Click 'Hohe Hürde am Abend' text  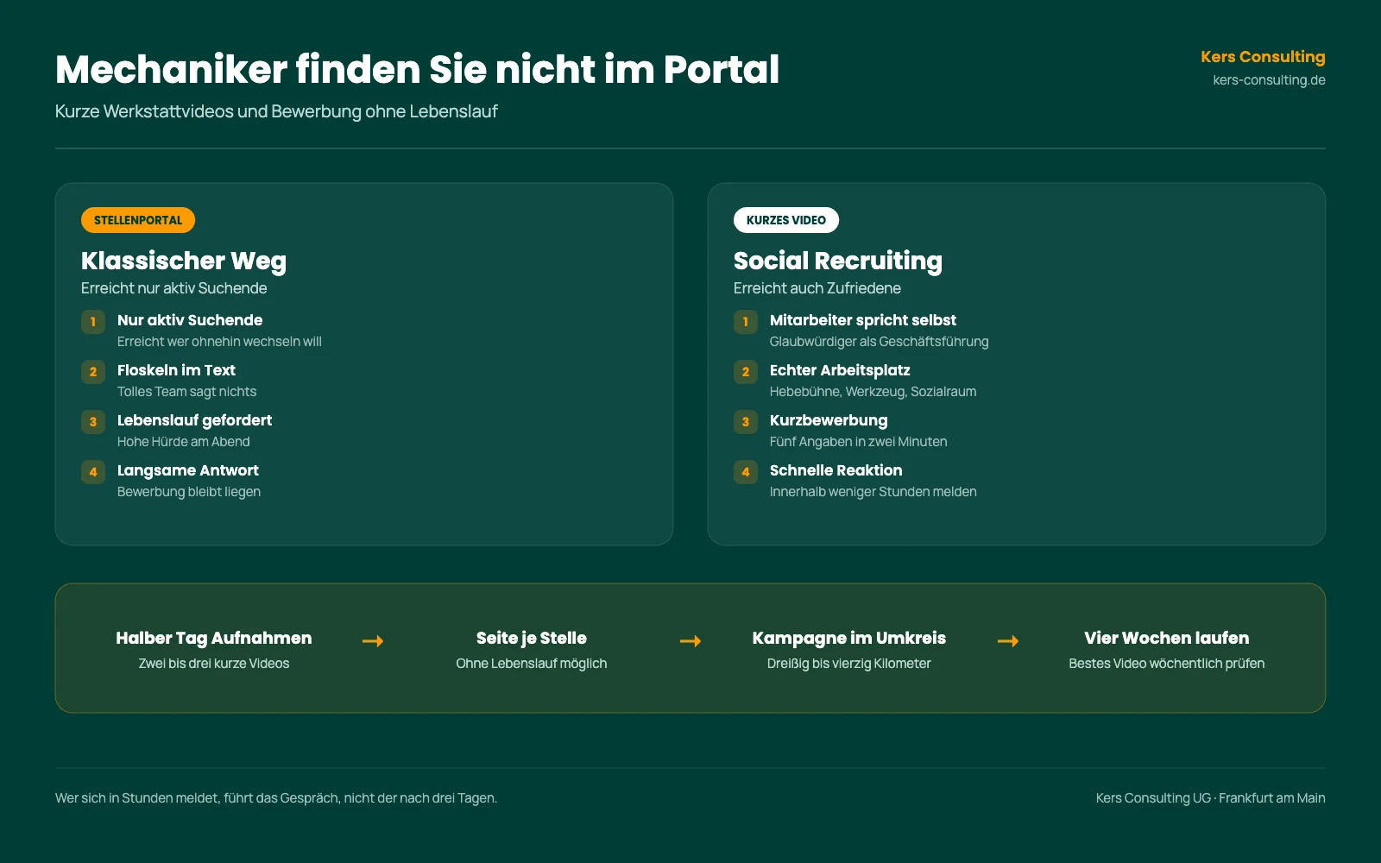184,442
